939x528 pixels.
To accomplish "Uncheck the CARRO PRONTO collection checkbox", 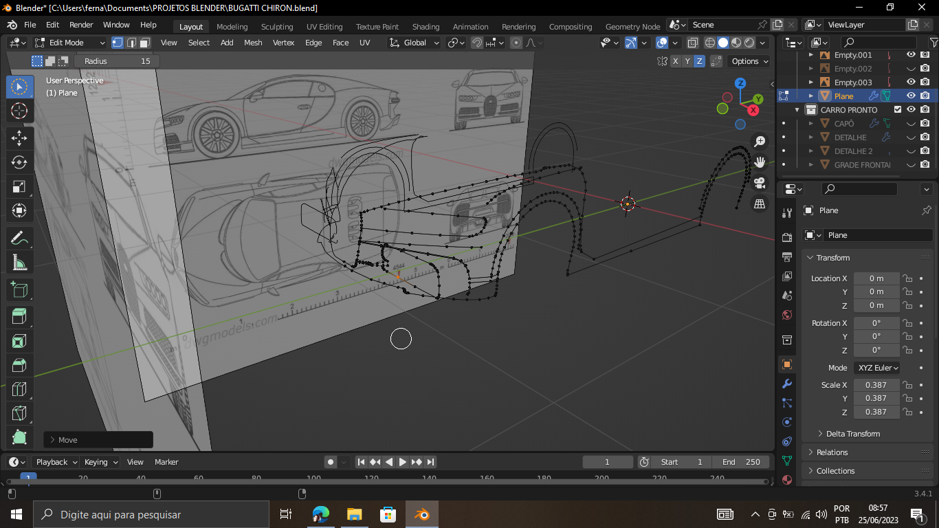I will click(897, 110).
